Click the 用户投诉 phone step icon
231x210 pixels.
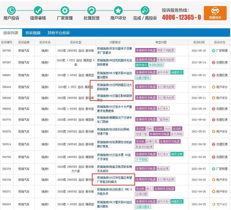(11, 11)
